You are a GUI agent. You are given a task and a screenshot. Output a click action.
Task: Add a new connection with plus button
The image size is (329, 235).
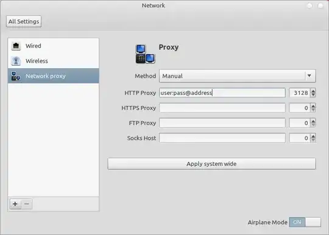[x=15, y=204]
